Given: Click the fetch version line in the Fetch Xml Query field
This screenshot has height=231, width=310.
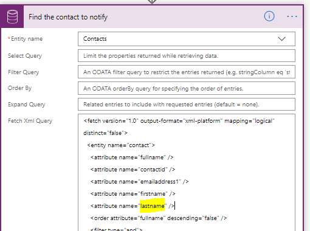Looking at the screenshot, I should tap(179, 121).
